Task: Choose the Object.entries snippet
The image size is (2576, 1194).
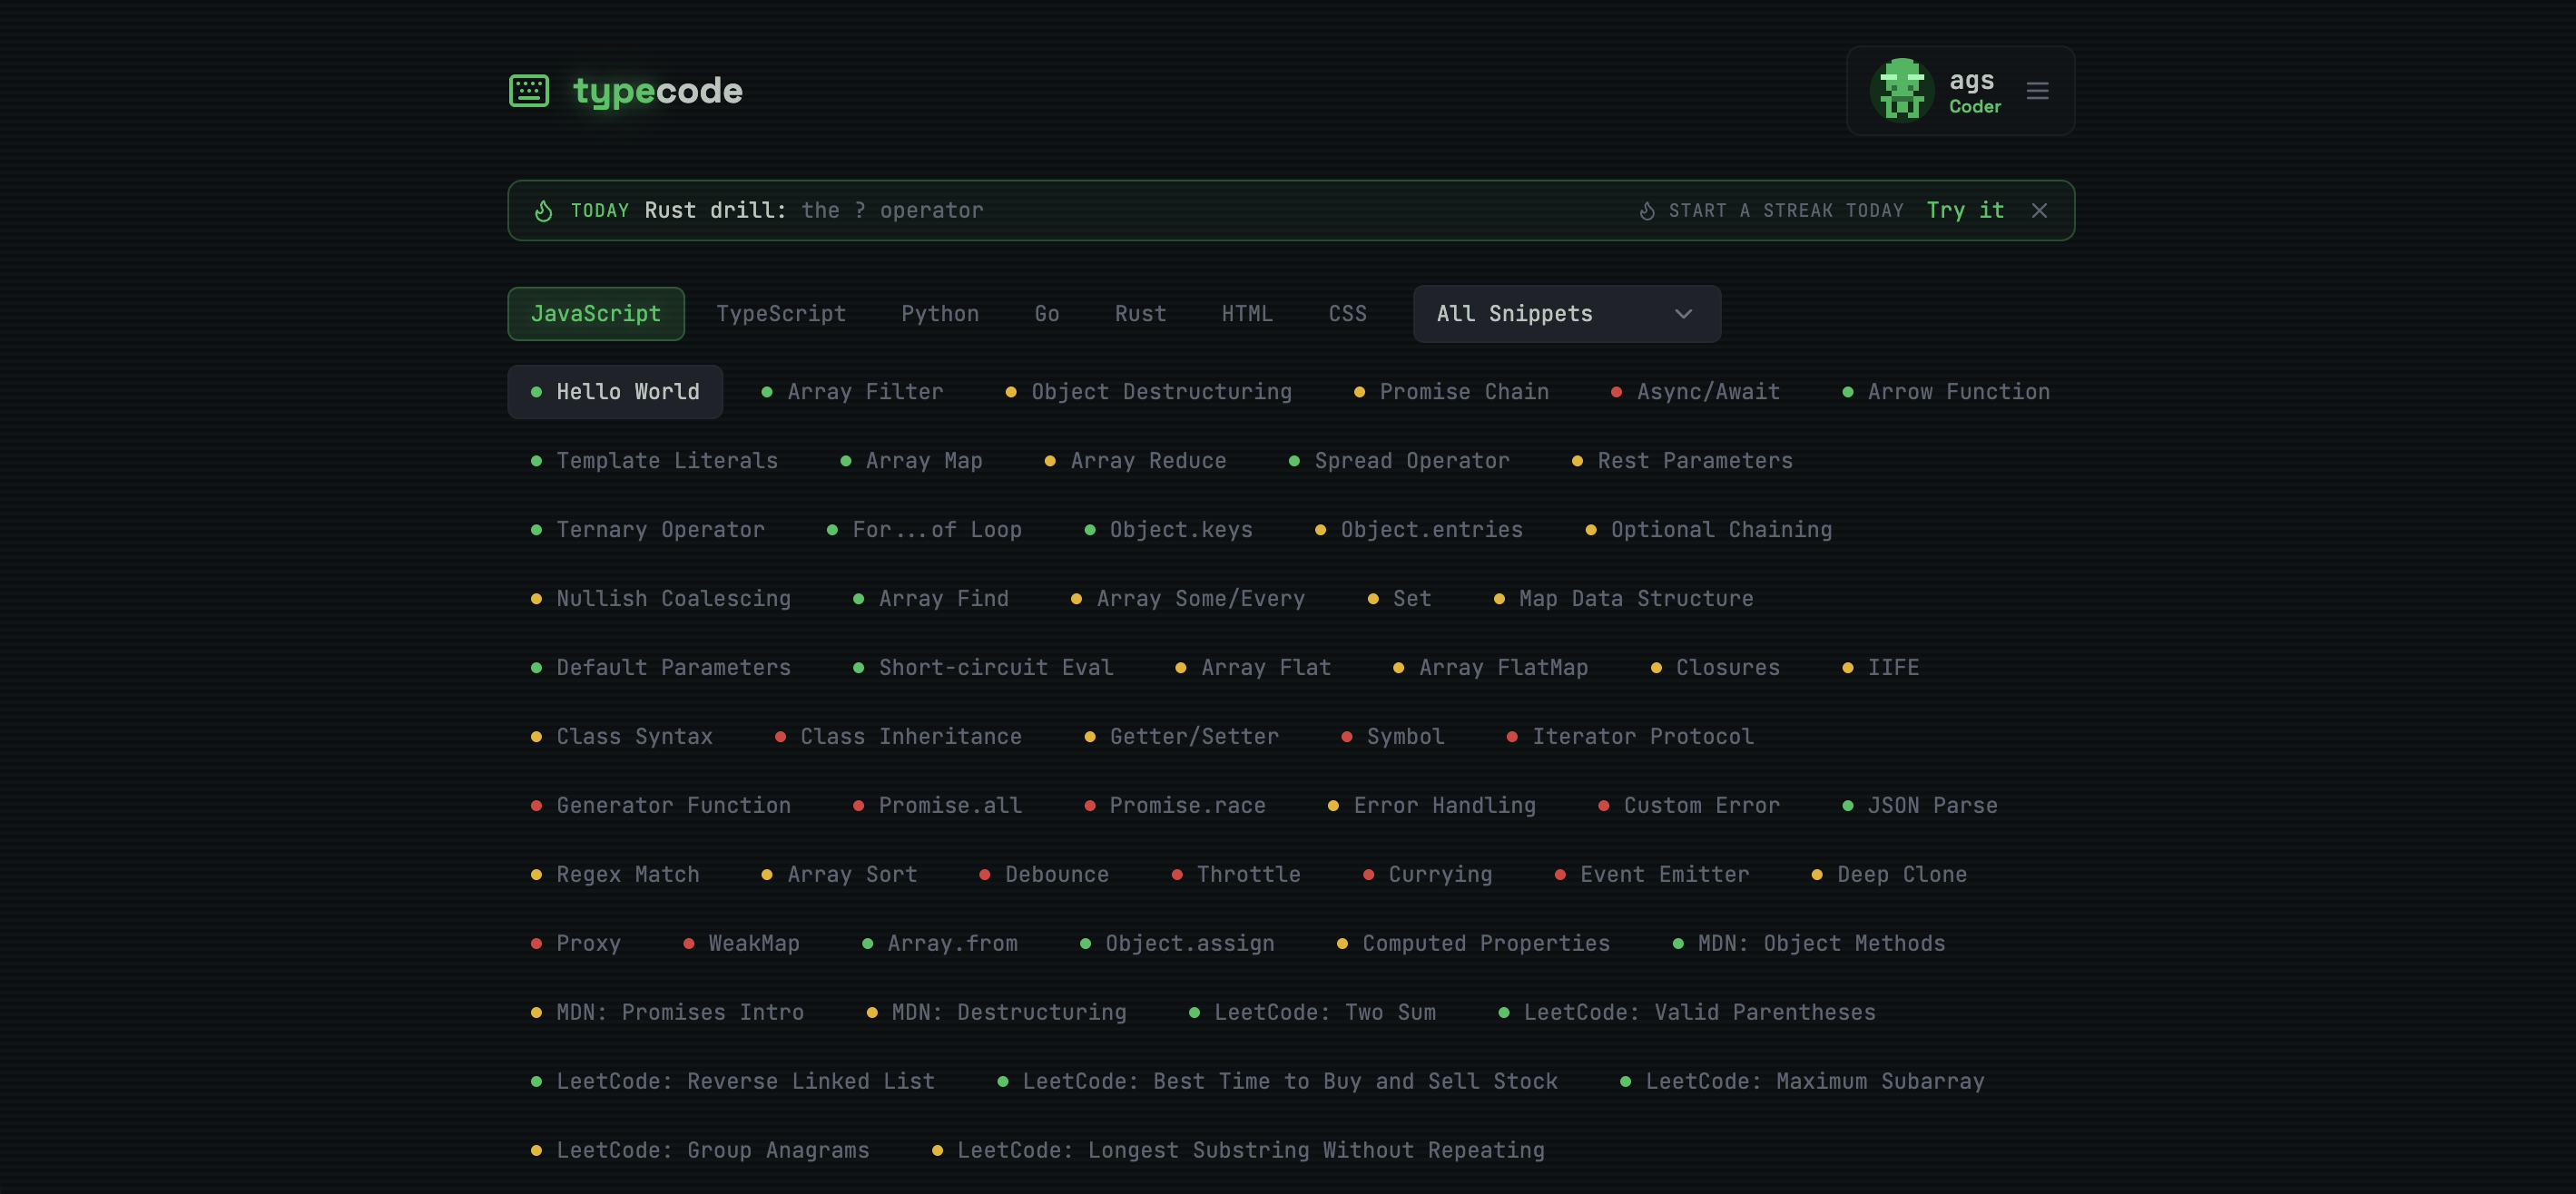Action: 1419,530
